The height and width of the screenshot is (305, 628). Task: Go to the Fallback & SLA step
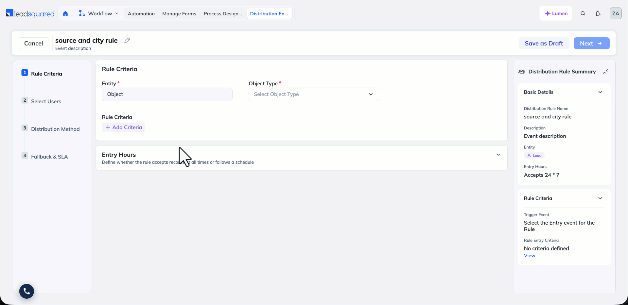(x=49, y=157)
